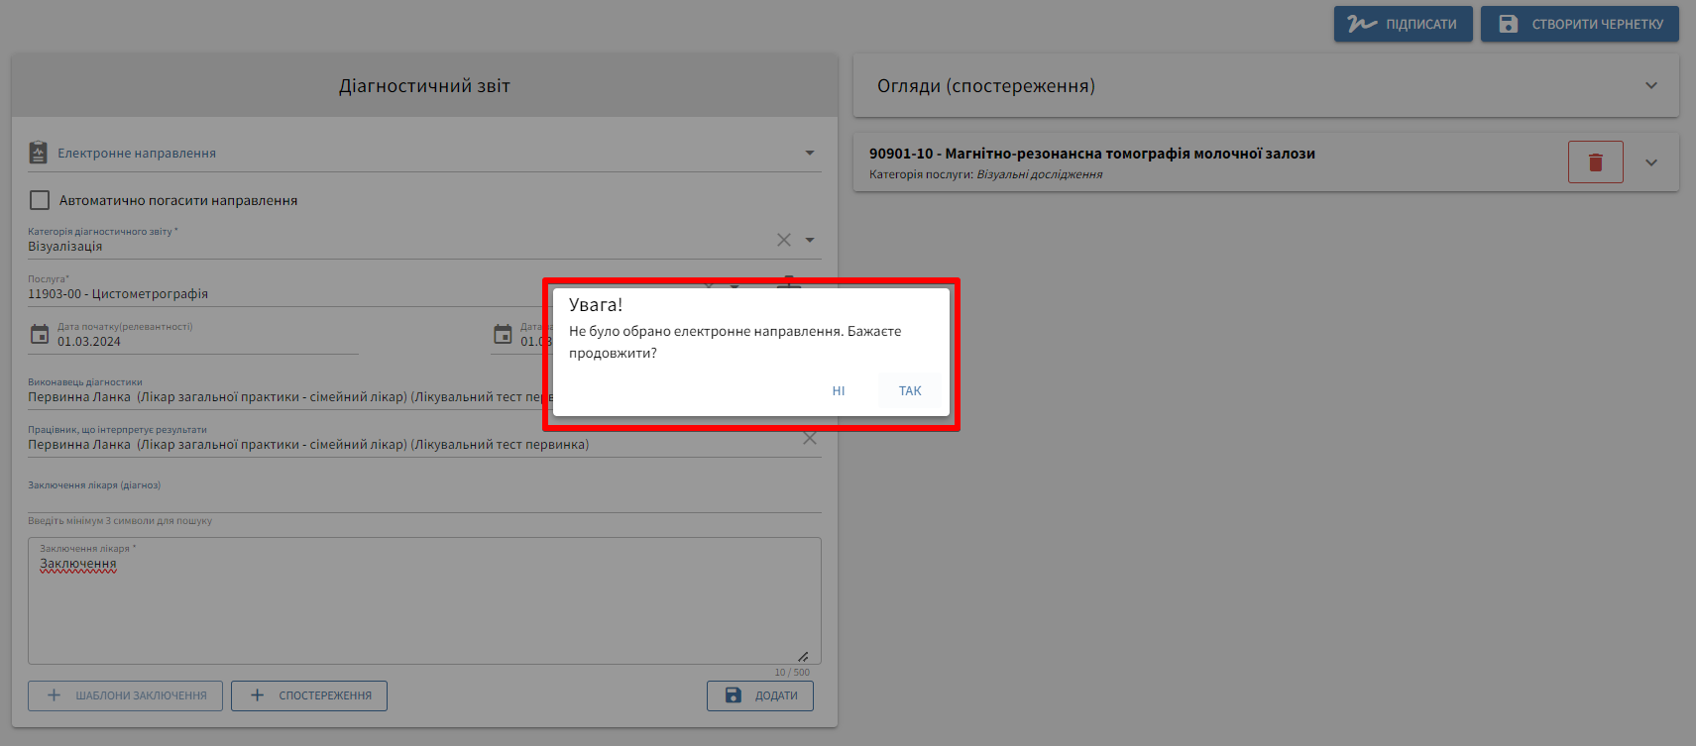1696x746 pixels.
Task: Expand the Магнітно-резонансна томографія service row
Action: click(x=1650, y=162)
